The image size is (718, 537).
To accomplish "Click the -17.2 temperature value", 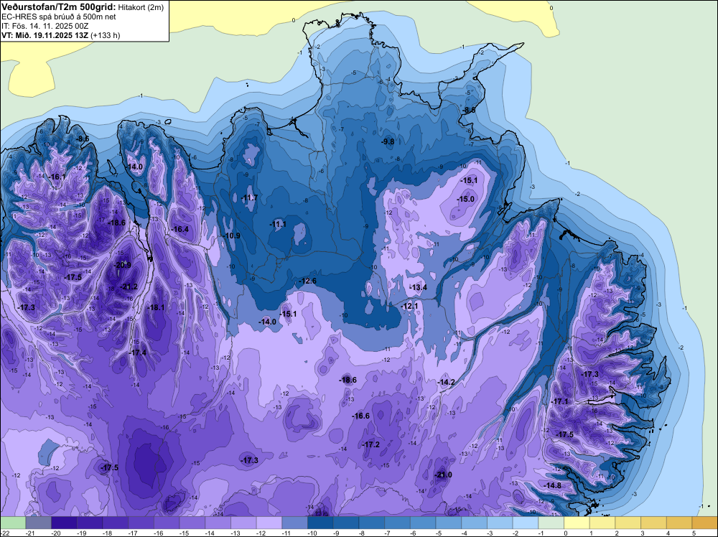I will point(371,444).
